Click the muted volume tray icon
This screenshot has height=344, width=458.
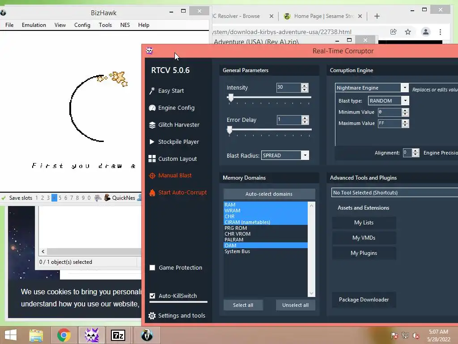tap(416, 335)
